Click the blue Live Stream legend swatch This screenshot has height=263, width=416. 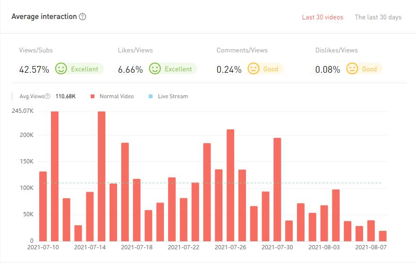pyautogui.click(x=151, y=96)
